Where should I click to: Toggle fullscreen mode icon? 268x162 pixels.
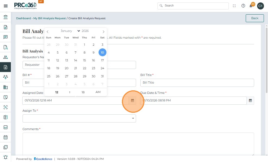pyautogui.click(x=235, y=6)
